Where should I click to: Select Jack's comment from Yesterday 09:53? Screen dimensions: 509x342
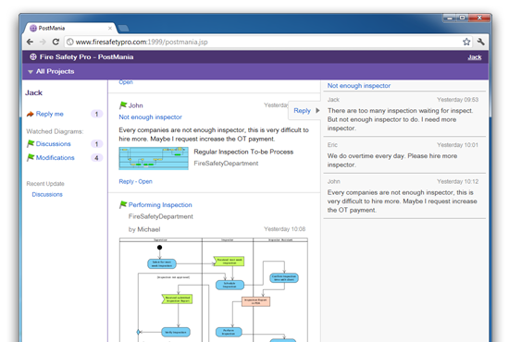click(404, 114)
